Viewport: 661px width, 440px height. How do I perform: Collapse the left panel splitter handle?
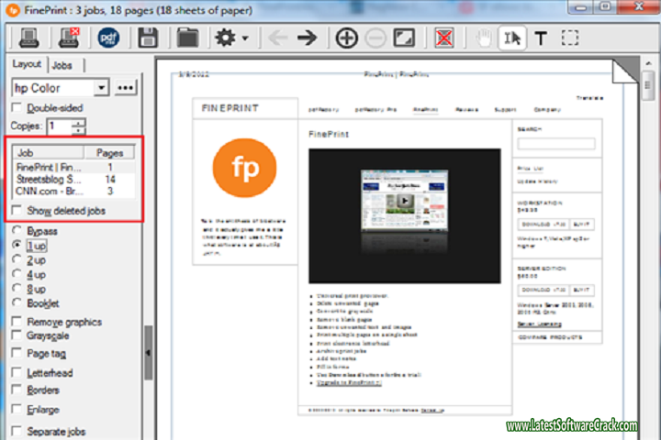(148, 350)
